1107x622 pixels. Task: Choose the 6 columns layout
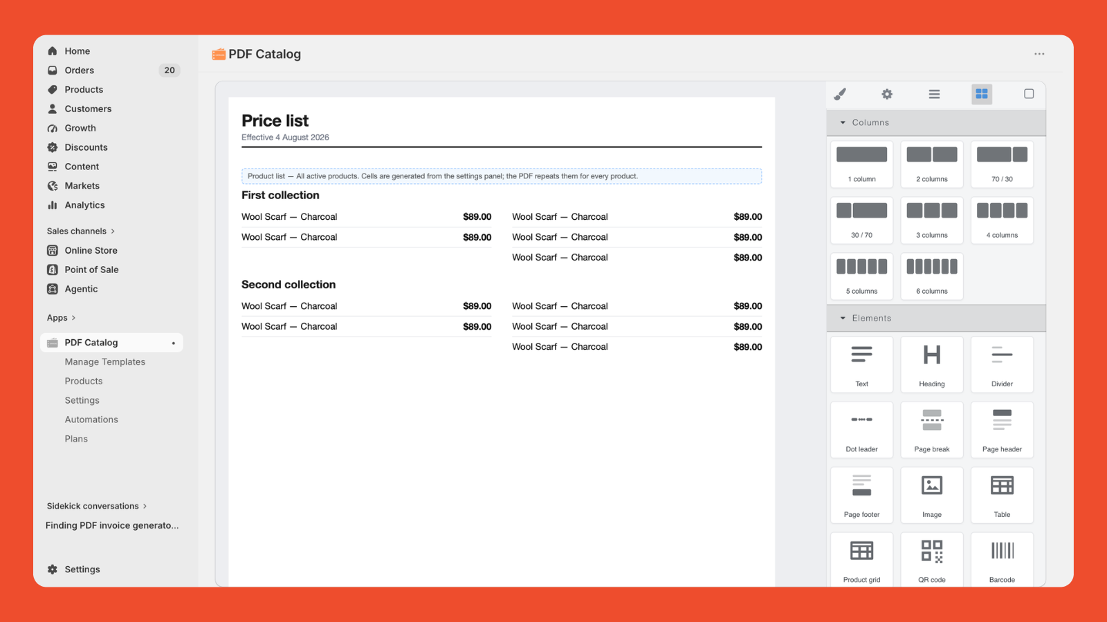click(932, 276)
